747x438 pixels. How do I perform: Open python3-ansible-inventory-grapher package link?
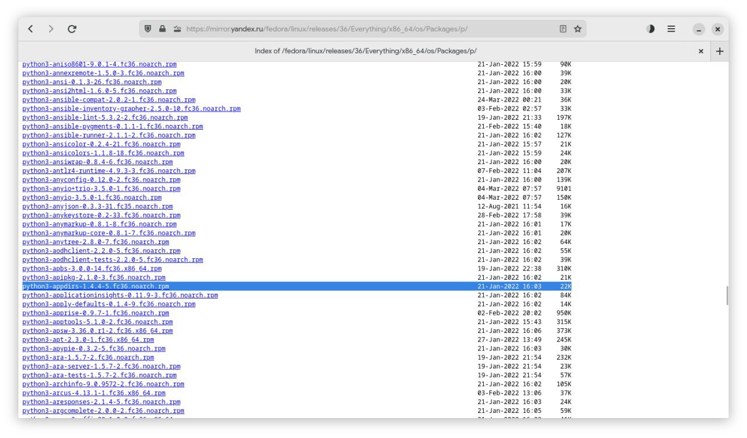point(131,109)
